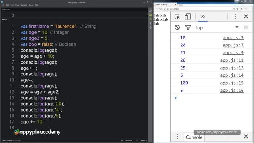Open the Debug menu in Brackets
The height and width of the screenshot is (143, 254).
pyautogui.click(x=31, y=5)
